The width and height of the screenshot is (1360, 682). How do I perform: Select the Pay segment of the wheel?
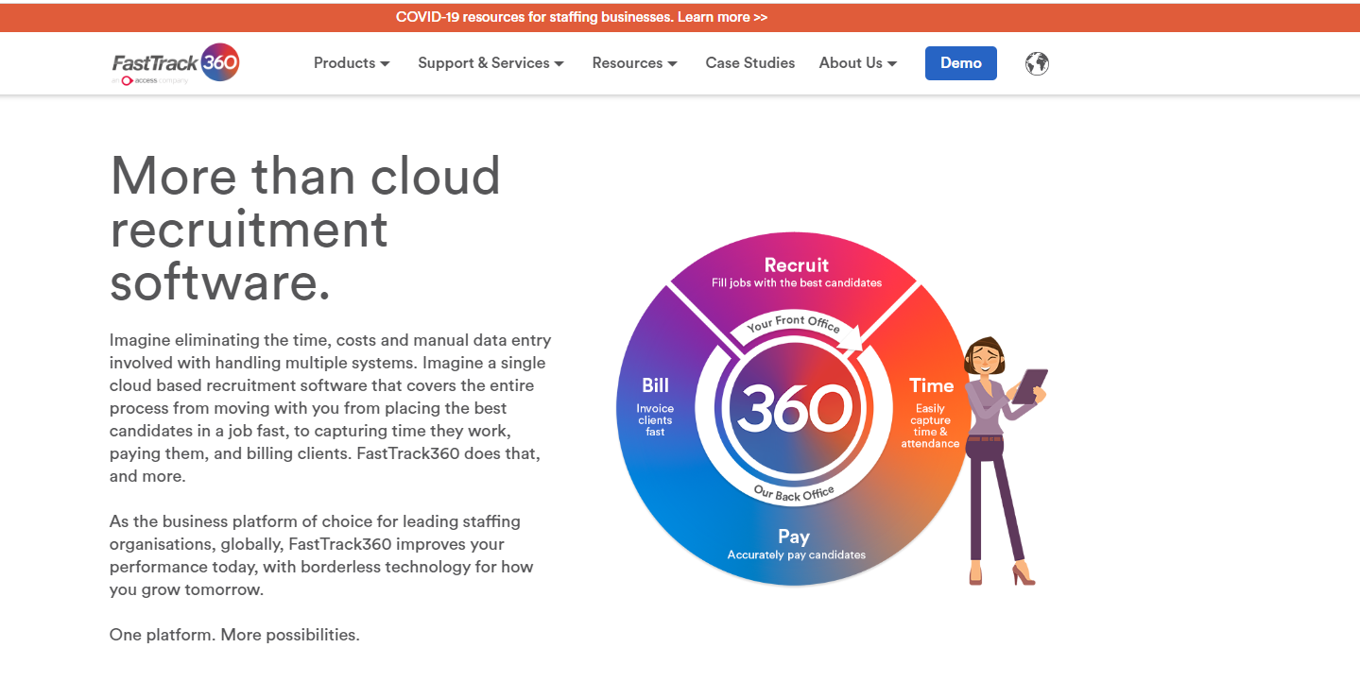pyautogui.click(x=795, y=544)
